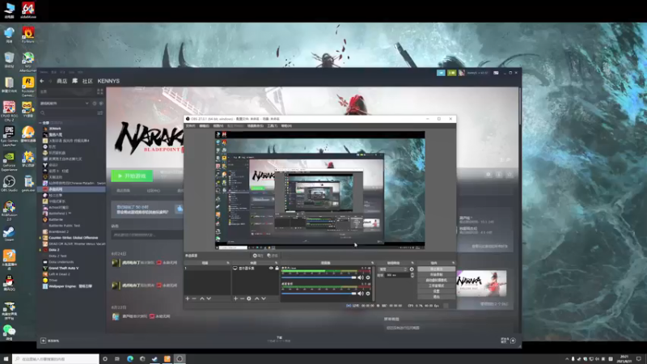Add a source with OBS plus icon
This screenshot has height=364, width=647.
(235, 298)
